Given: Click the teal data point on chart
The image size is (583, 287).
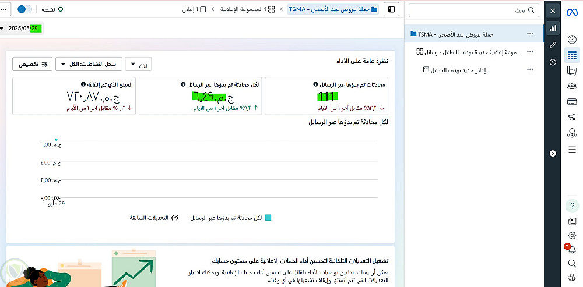Looking at the screenshot, I should tap(56, 140).
